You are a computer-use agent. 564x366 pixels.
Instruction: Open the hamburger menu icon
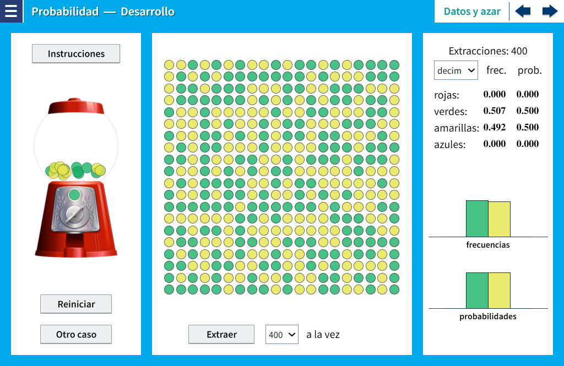point(11,11)
